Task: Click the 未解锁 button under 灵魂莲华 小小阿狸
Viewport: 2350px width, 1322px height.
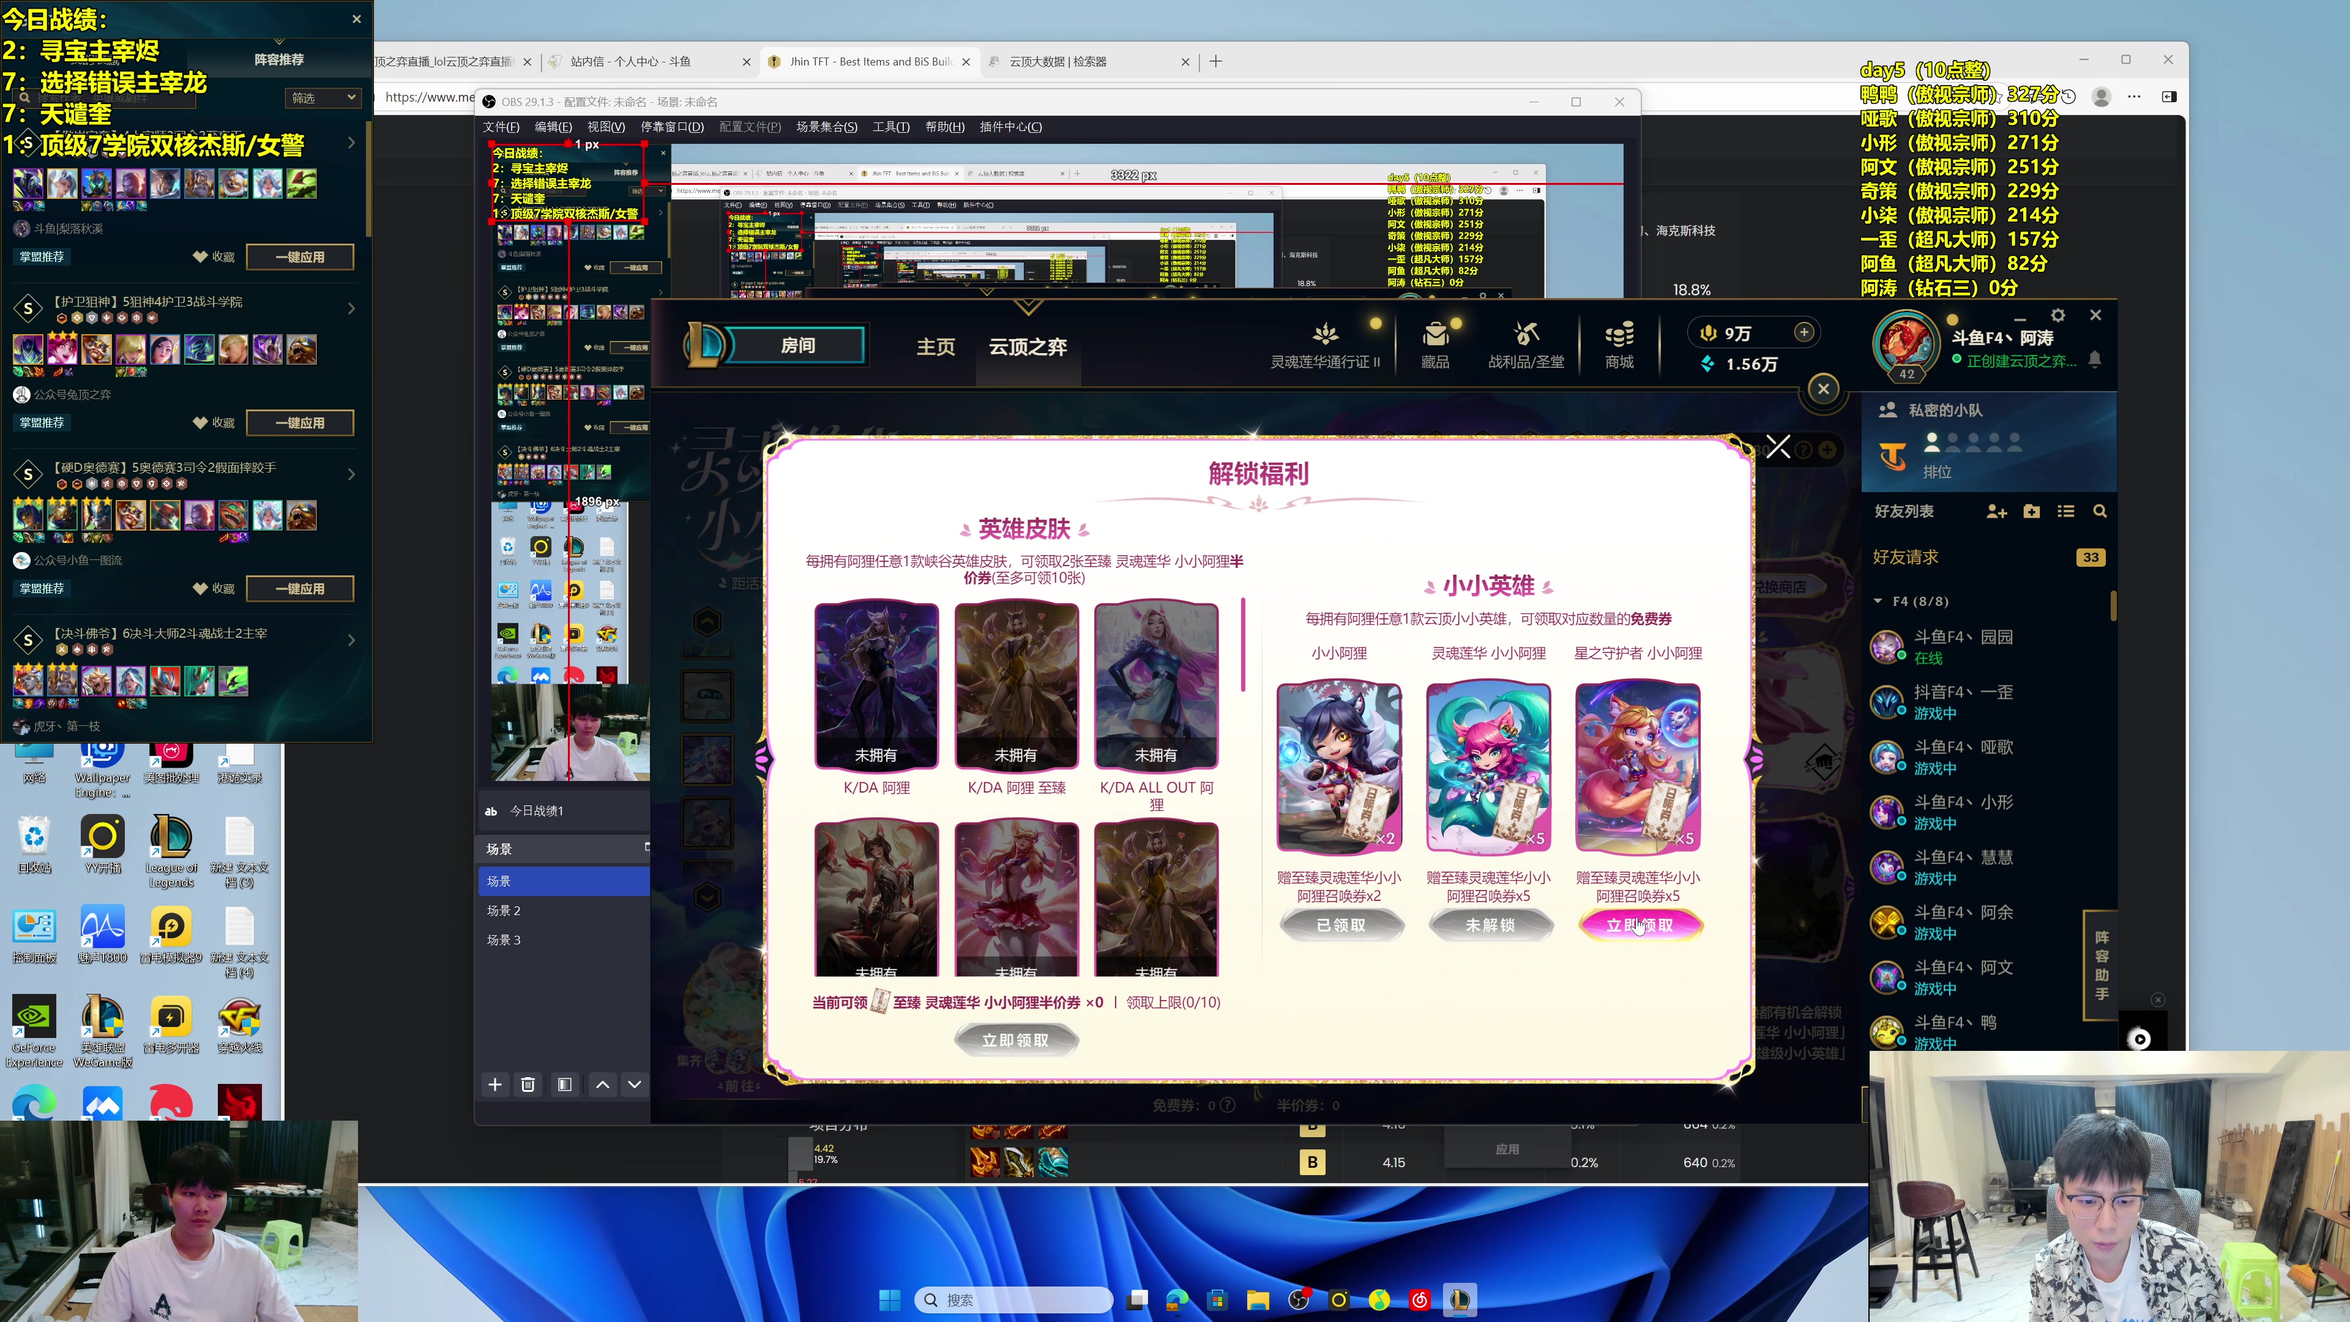Action: pyautogui.click(x=1490, y=925)
